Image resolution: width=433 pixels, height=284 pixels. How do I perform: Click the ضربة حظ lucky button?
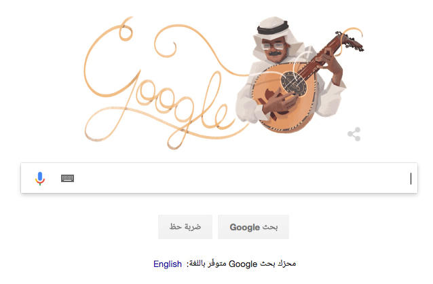tap(185, 227)
